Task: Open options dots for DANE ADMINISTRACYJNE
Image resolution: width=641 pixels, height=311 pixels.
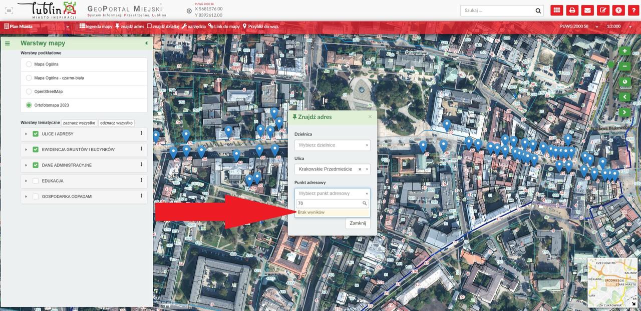Action: (x=141, y=165)
